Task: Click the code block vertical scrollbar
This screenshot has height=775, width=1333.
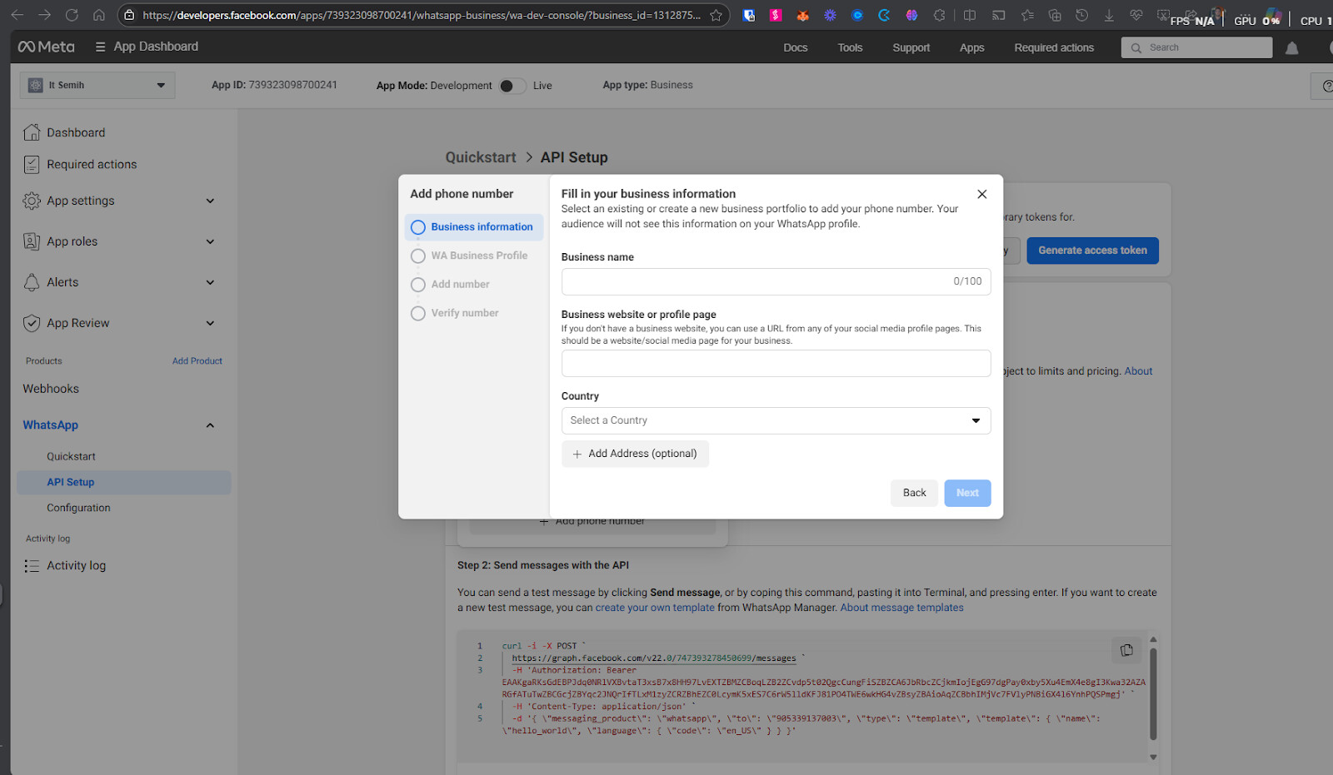Action: [x=1153, y=694]
